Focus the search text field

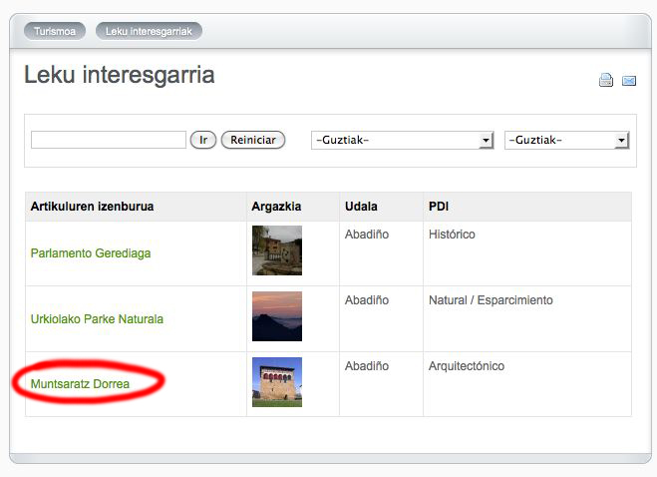(109, 140)
